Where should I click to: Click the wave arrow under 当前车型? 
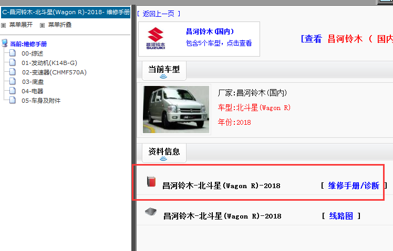click(163, 77)
